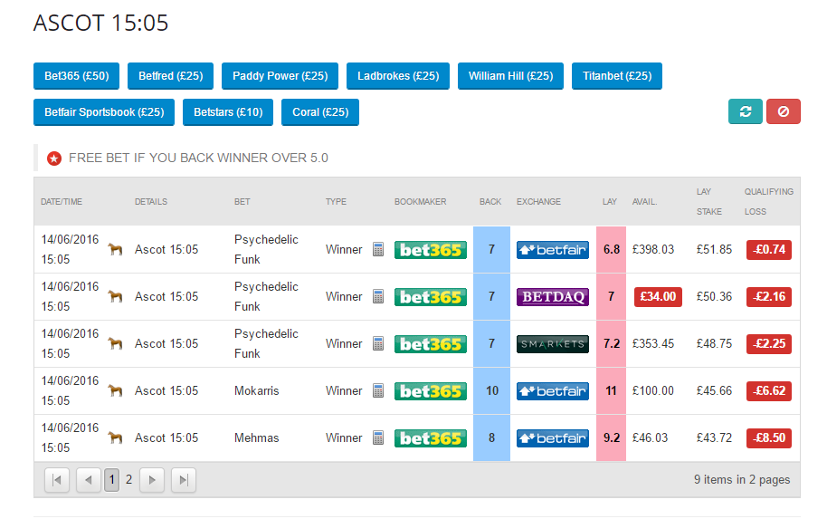
Task: Click the Smarkets exchange logo
Action: coord(552,343)
